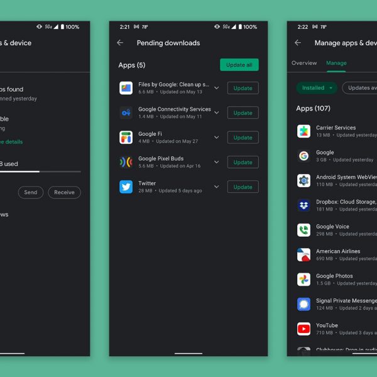Tap the YouTube app icon
The image size is (377, 377).
(x=303, y=329)
